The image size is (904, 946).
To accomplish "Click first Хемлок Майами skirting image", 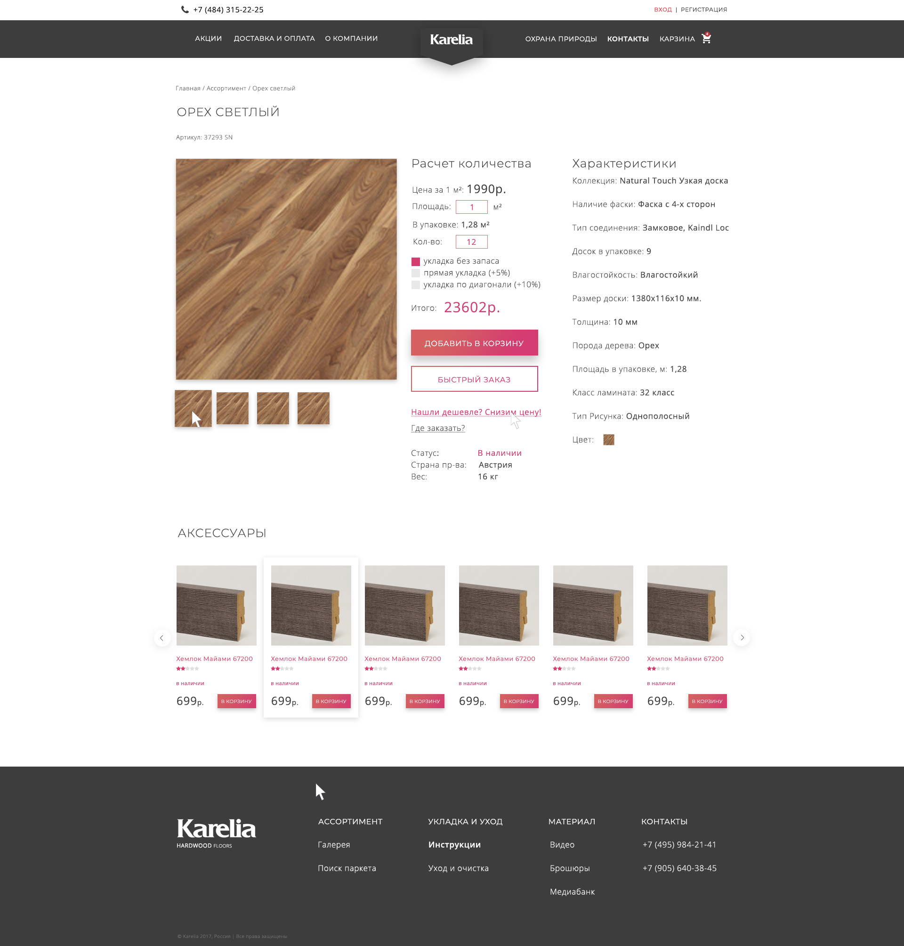I will click(217, 605).
